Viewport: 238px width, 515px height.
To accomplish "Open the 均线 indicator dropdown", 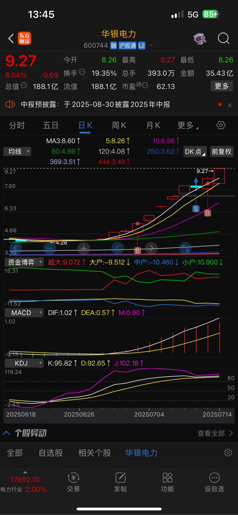I will [x=17, y=152].
